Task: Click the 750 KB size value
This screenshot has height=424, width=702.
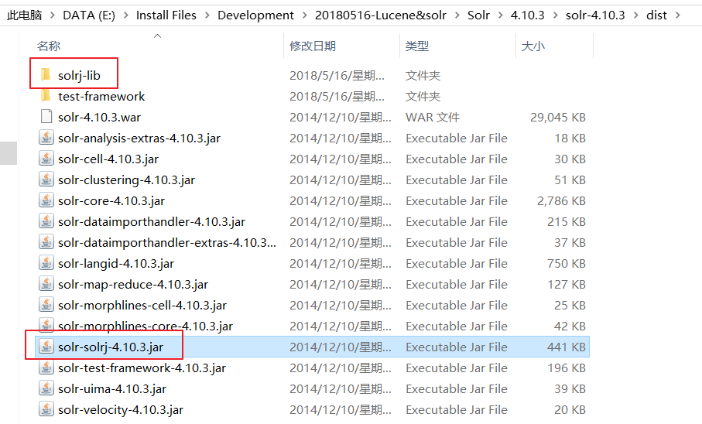Action: click(x=567, y=263)
